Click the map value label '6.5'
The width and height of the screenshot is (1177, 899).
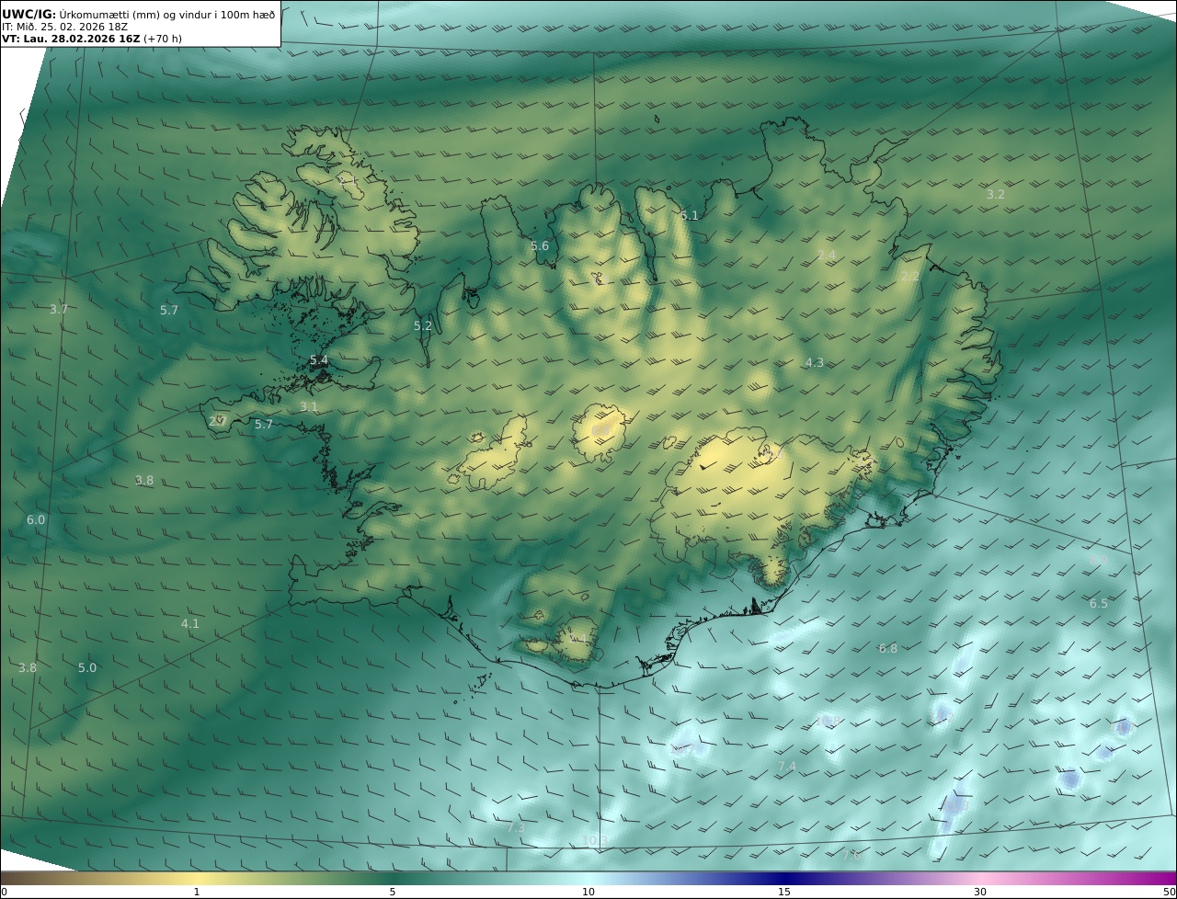click(1099, 603)
